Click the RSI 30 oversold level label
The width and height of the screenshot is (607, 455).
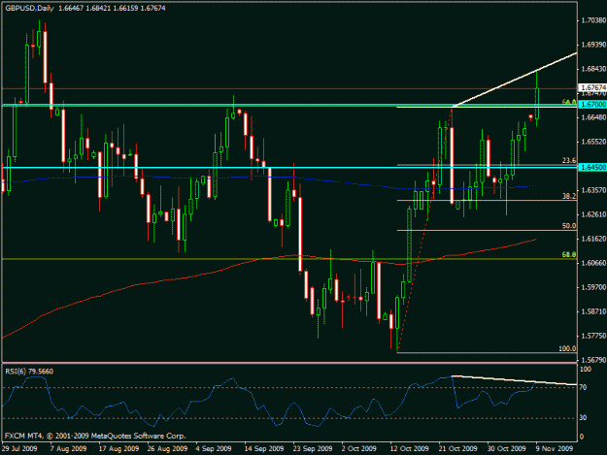tap(583, 418)
